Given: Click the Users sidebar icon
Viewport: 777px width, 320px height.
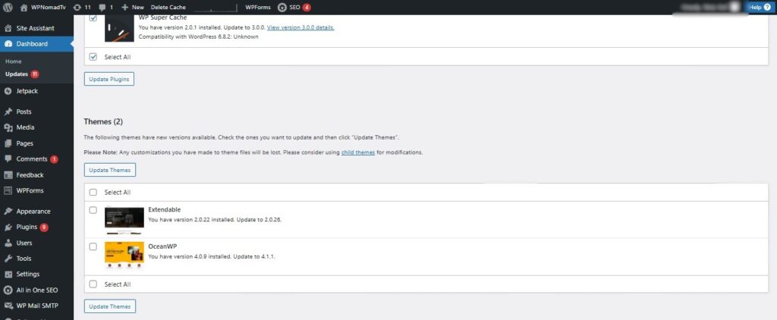Looking at the screenshot, I should (8, 243).
